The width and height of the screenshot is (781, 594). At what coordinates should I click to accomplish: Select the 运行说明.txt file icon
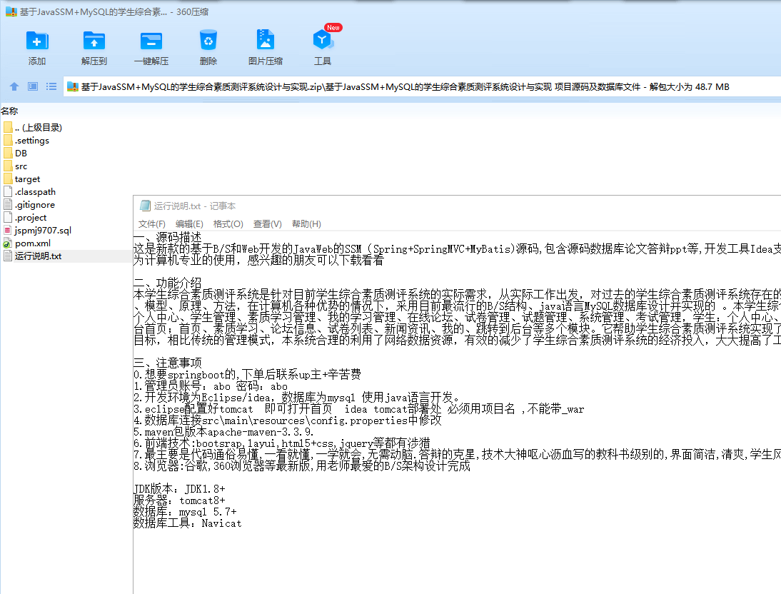(x=7, y=256)
